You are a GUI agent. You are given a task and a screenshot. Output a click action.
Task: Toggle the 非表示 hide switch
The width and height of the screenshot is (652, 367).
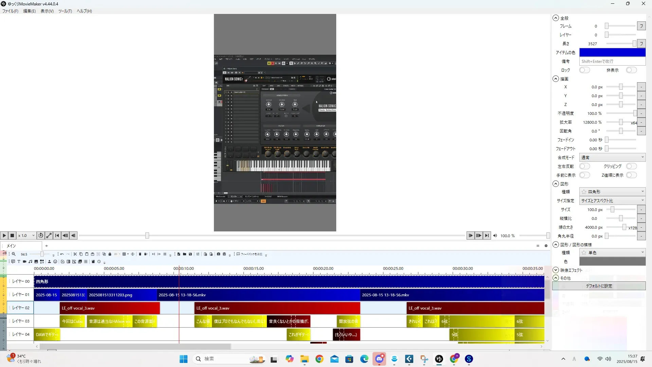(x=631, y=70)
